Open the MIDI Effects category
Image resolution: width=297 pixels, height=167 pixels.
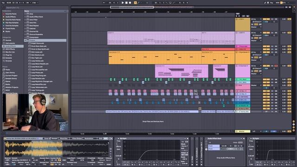click(10, 49)
